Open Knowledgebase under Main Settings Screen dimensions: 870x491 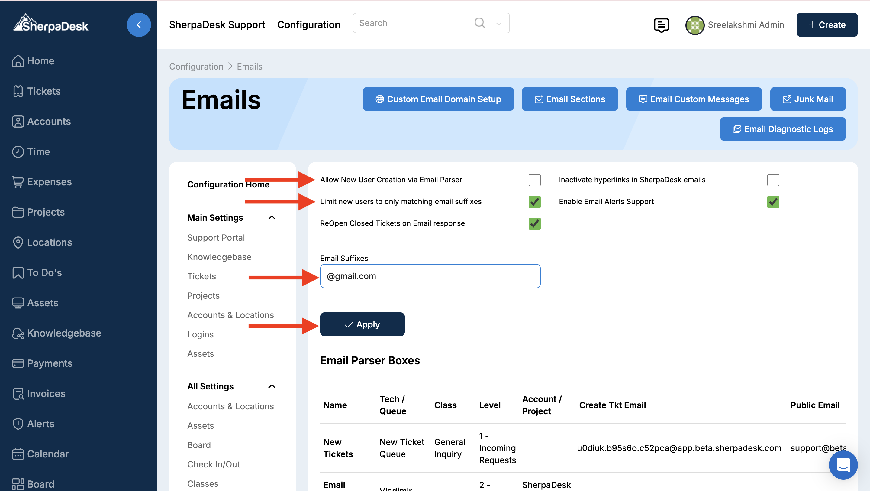[219, 257]
